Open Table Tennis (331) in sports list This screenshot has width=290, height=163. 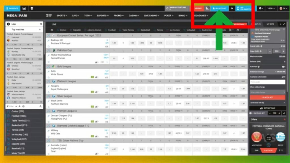coord(20,121)
